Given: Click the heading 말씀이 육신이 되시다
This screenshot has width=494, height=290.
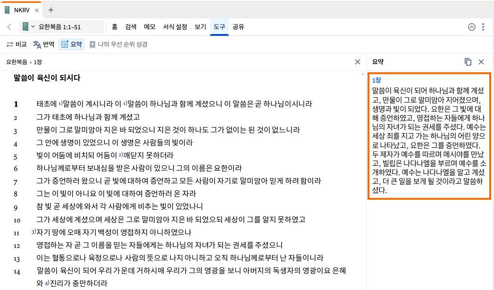Looking at the screenshot, I should 47,78.
